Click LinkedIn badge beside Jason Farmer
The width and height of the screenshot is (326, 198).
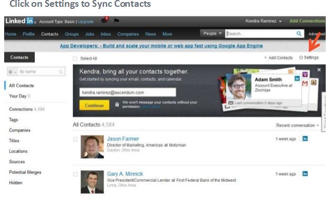(x=305, y=139)
